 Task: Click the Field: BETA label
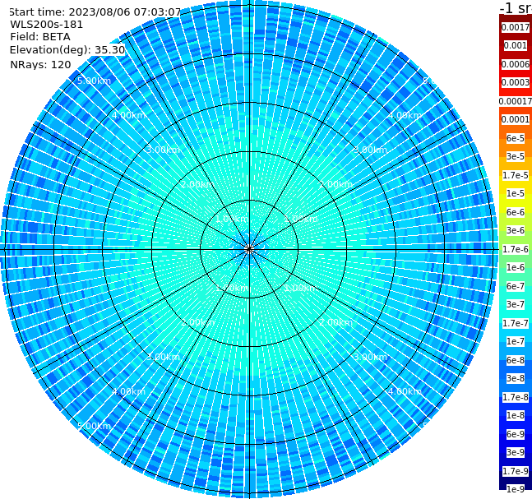click(40, 37)
